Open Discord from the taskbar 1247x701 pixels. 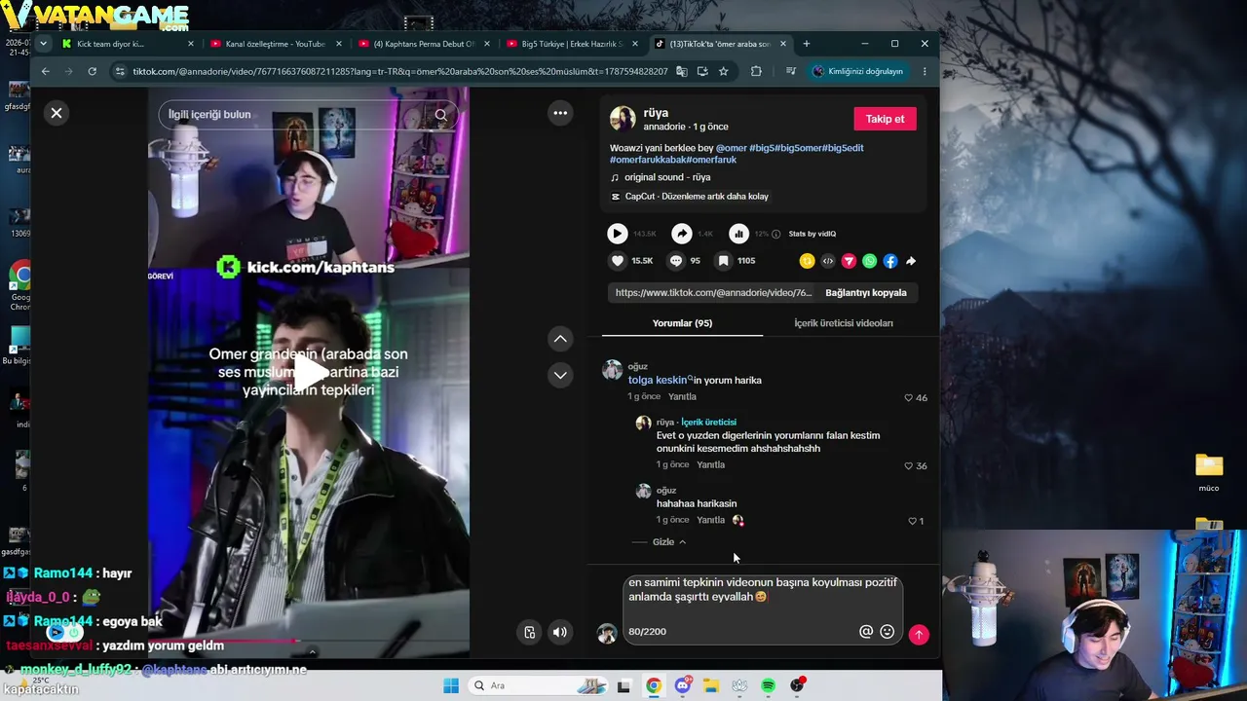click(683, 685)
